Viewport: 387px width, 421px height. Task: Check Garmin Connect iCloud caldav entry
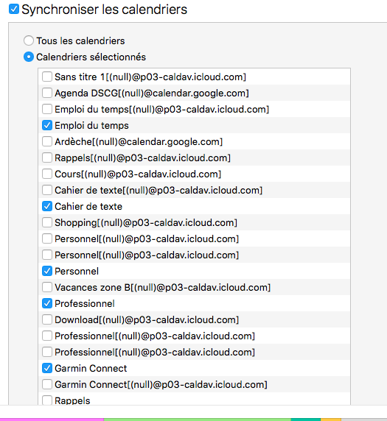pos(47,384)
